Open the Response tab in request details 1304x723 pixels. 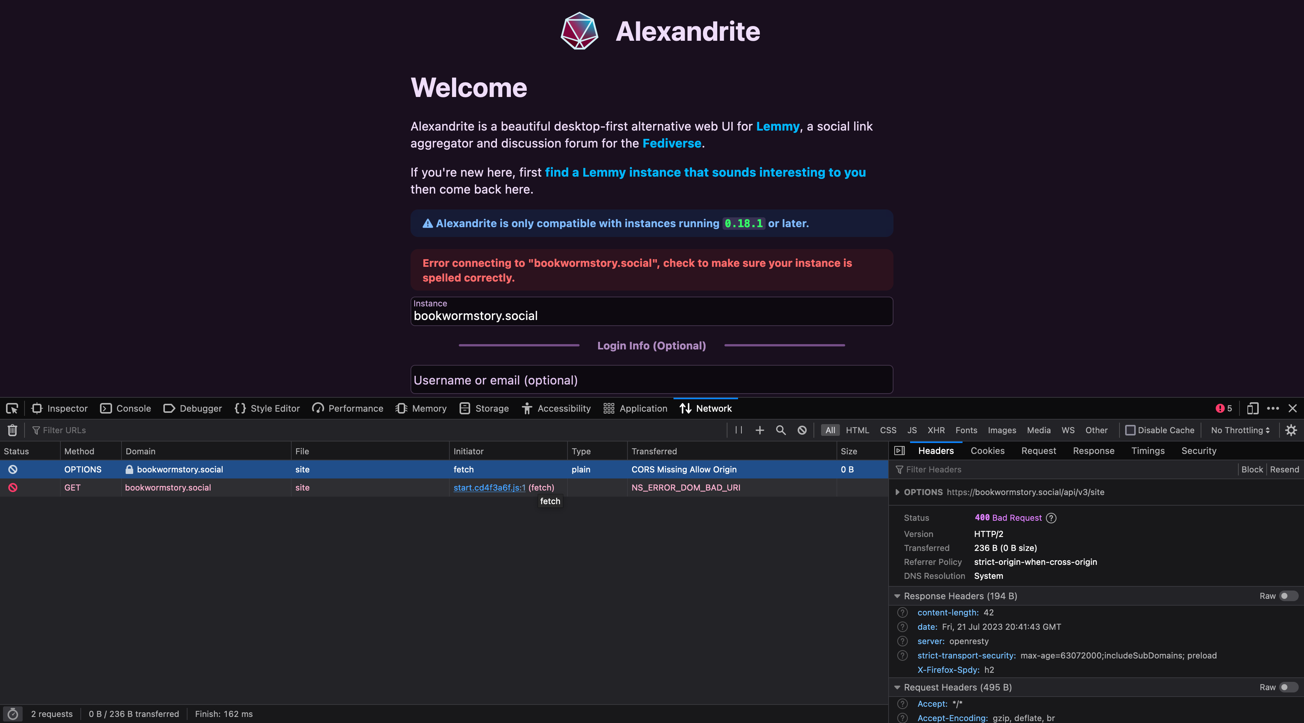pyautogui.click(x=1093, y=451)
